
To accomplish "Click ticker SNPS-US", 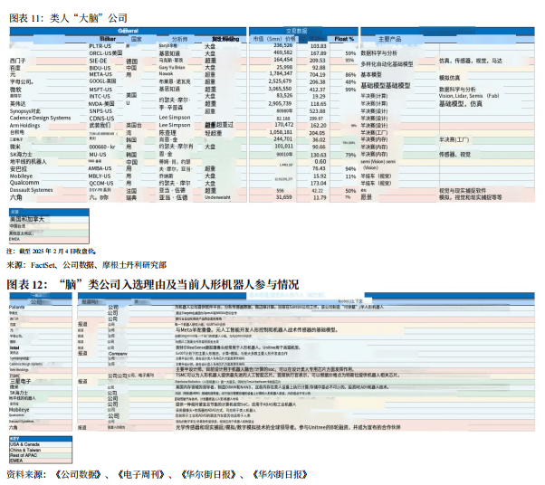I will [100, 110].
